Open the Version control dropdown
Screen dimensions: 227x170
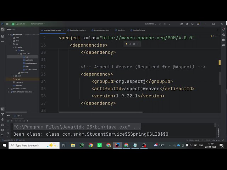38,24
